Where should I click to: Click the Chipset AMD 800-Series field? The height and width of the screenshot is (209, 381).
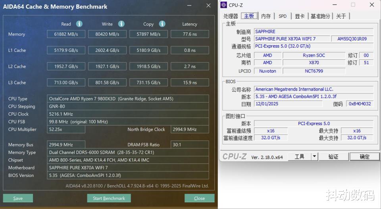coord(128,160)
